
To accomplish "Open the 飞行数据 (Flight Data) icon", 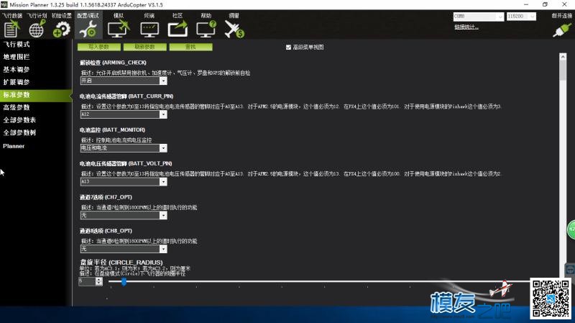I will (x=11, y=28).
